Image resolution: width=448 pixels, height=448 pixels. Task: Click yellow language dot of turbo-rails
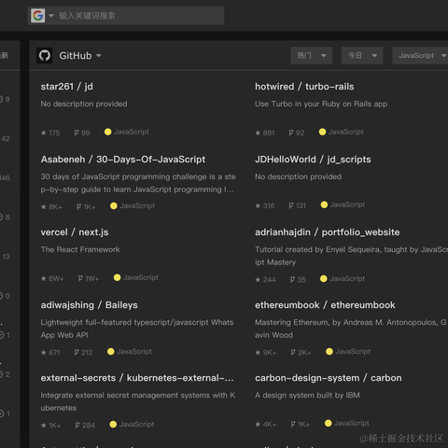pyautogui.click(x=322, y=132)
